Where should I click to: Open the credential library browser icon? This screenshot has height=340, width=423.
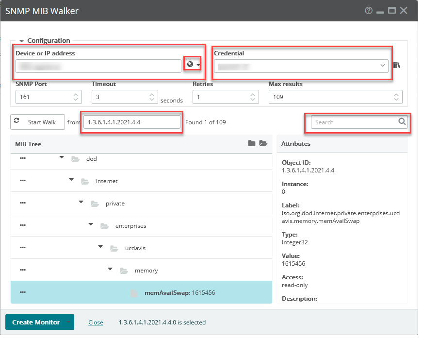pos(396,64)
